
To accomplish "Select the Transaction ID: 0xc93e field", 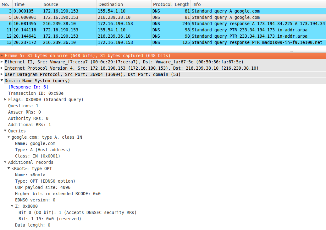I will (x=36, y=93).
